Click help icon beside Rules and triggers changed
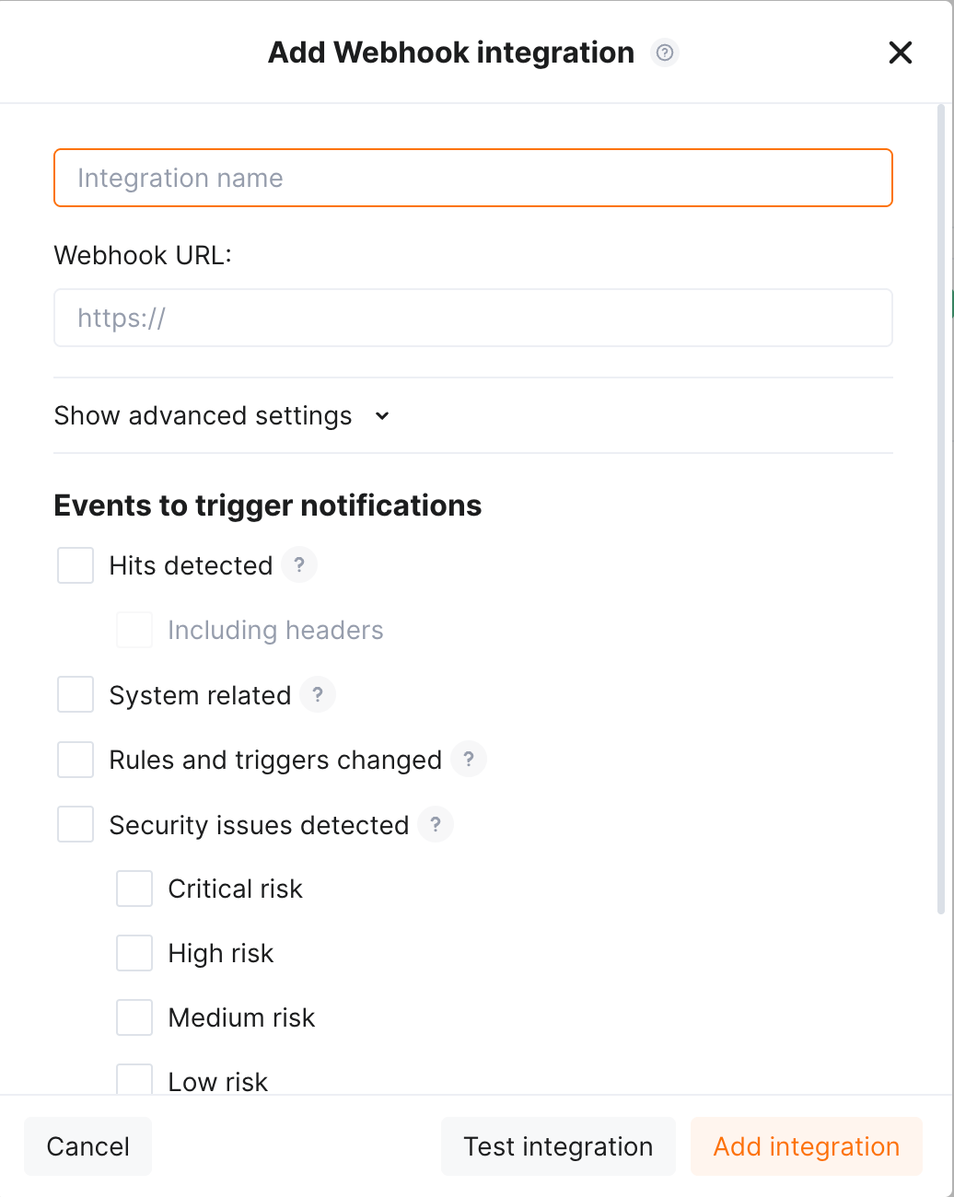Screen dimensions: 954x1197 469,760
